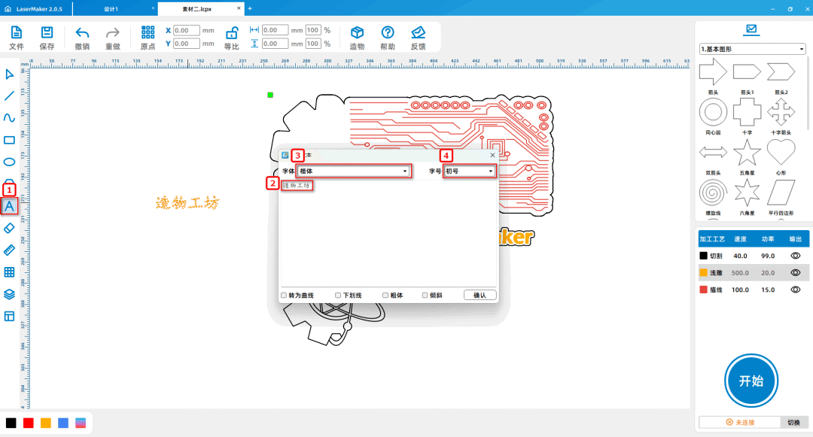Click the Undo (撤销) icon

point(82,32)
